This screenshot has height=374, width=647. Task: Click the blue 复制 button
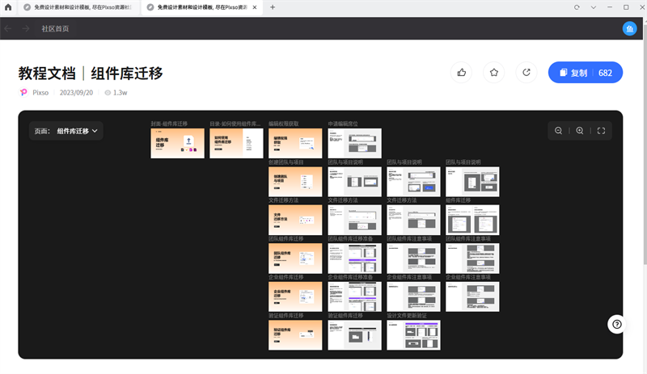tap(580, 73)
